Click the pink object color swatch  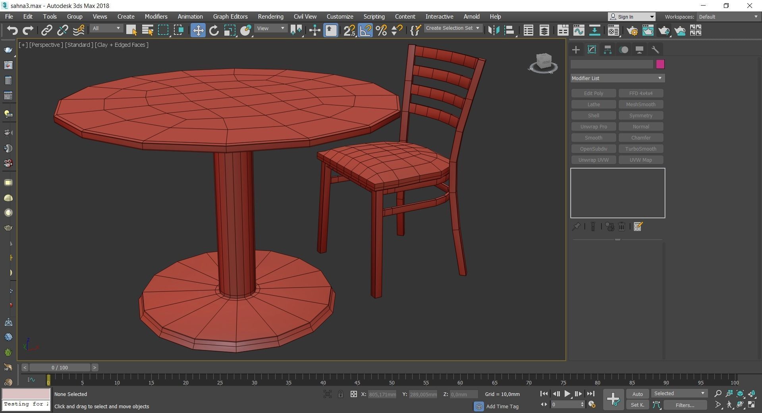tap(660, 64)
